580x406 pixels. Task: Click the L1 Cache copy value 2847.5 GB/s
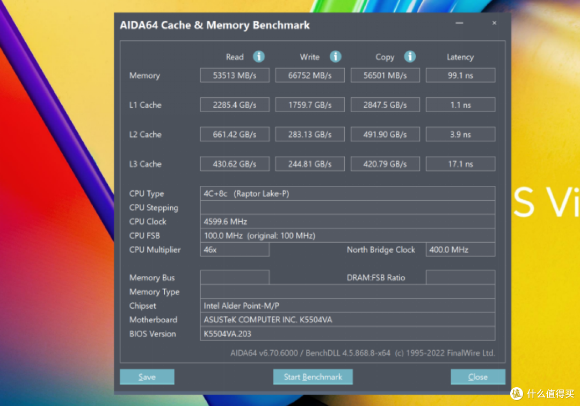[385, 105]
